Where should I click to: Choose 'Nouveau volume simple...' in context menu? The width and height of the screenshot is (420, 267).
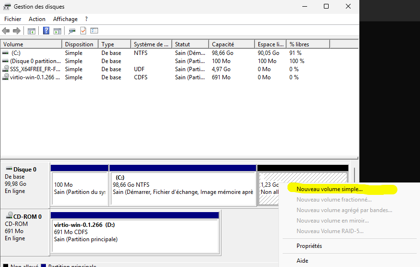[329, 189]
